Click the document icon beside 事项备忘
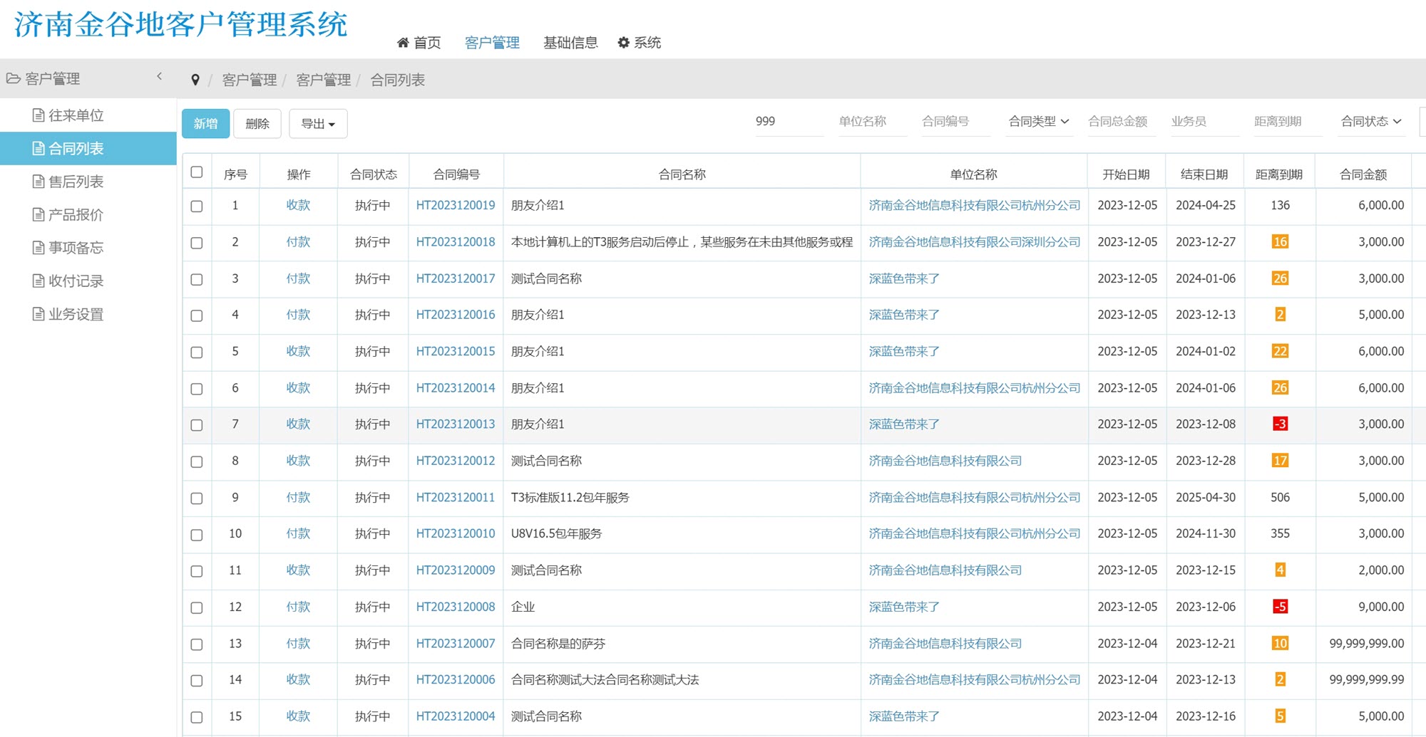The height and width of the screenshot is (737, 1426). coord(39,247)
